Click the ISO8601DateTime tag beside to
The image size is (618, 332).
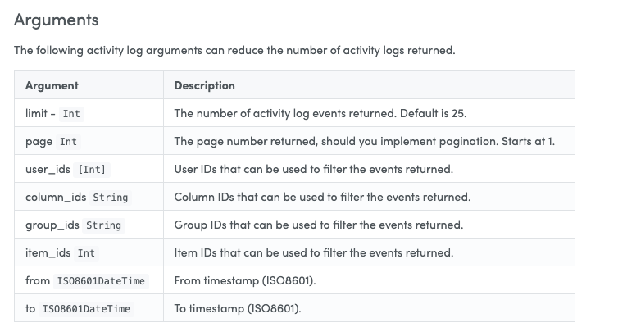coord(86,309)
